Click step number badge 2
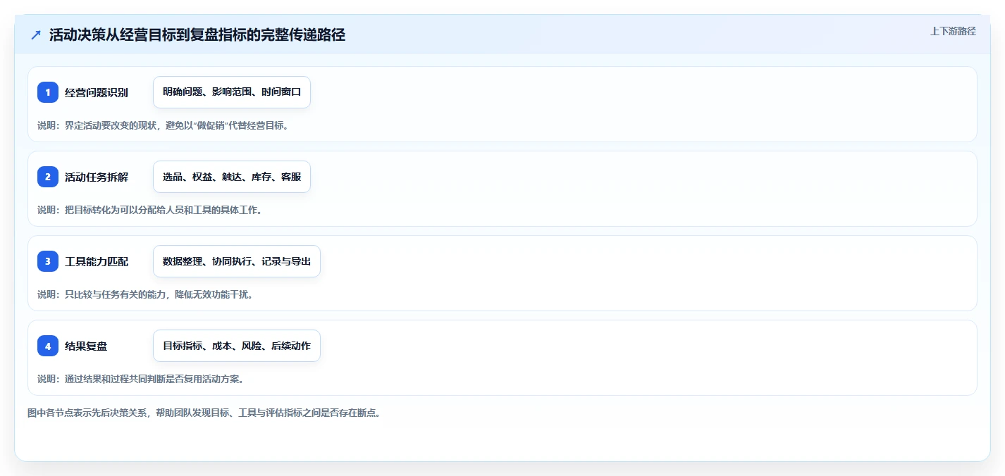1005x476 pixels. (x=48, y=177)
